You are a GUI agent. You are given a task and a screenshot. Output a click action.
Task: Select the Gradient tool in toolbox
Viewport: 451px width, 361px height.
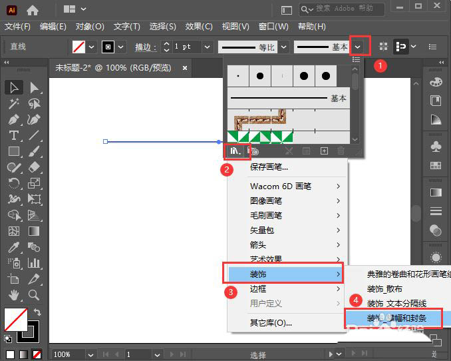(x=34, y=231)
